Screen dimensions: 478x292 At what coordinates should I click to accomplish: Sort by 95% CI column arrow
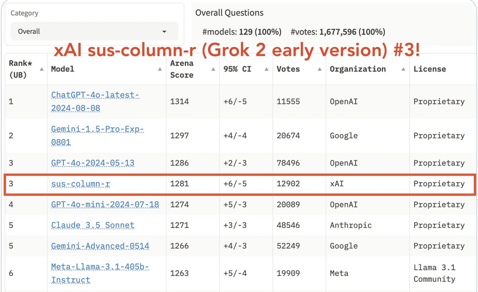click(266, 69)
